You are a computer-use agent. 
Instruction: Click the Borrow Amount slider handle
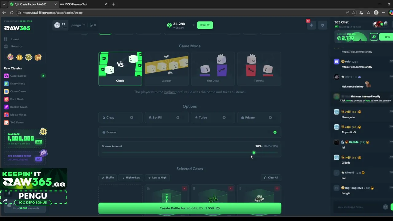coord(254,153)
